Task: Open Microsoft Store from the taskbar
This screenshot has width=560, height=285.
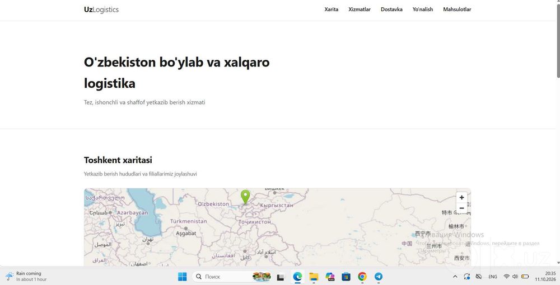Action: (346, 277)
